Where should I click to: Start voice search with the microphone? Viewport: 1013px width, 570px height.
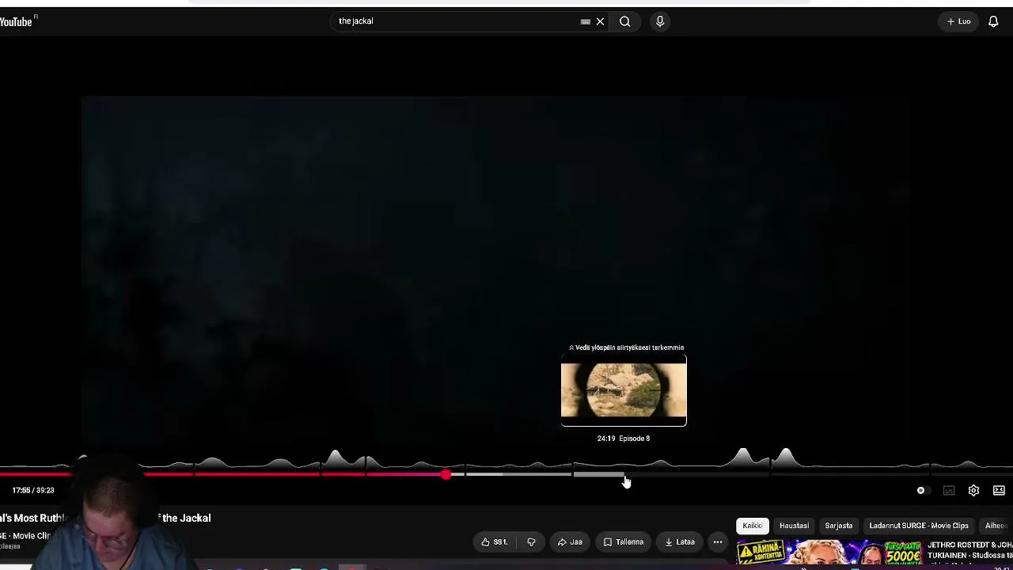(660, 21)
